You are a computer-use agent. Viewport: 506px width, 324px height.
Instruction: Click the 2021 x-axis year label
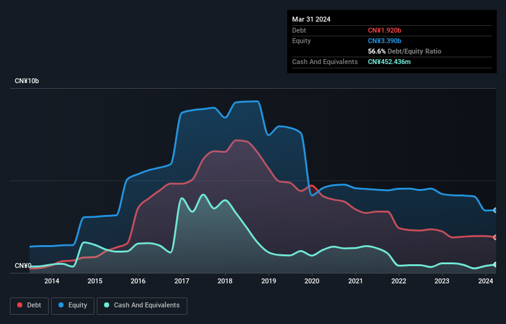tap(355, 281)
